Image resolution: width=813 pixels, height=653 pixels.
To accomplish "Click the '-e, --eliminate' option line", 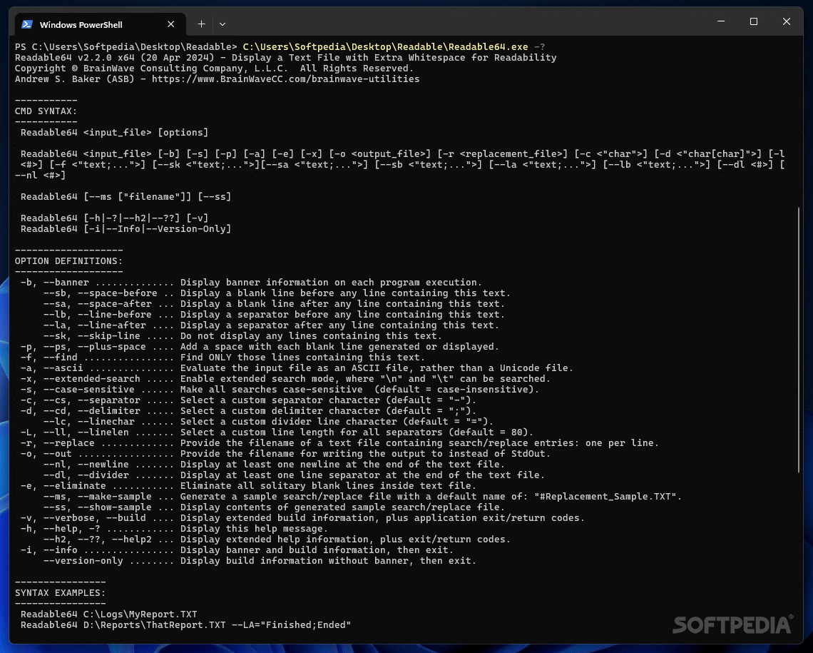I will click(x=248, y=486).
